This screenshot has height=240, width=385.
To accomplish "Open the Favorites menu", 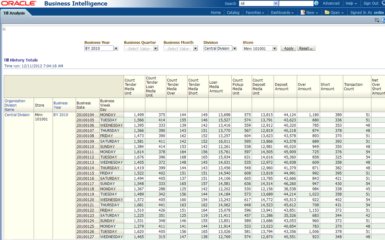I will [255, 13].
